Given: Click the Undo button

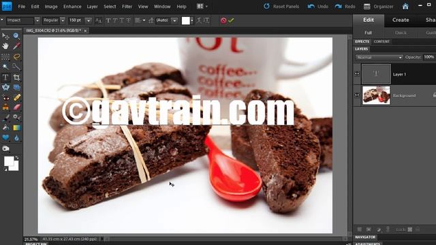Looking at the screenshot, I should click(x=318, y=6).
